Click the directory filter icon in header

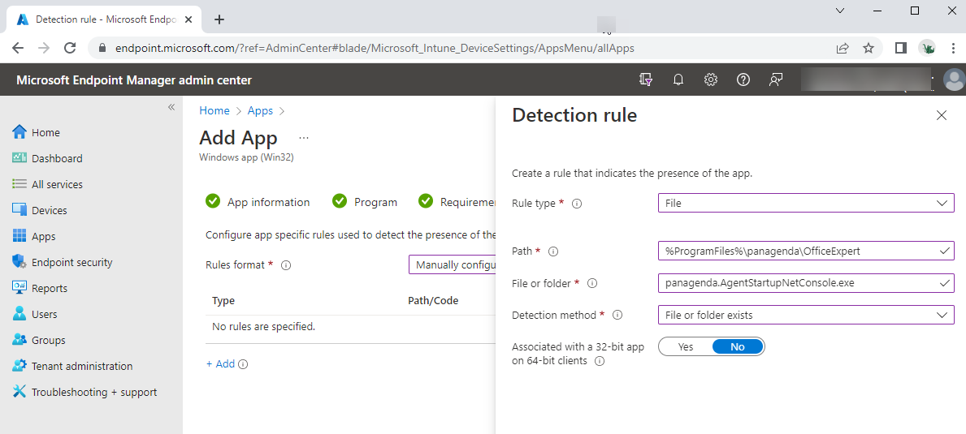[x=646, y=79]
